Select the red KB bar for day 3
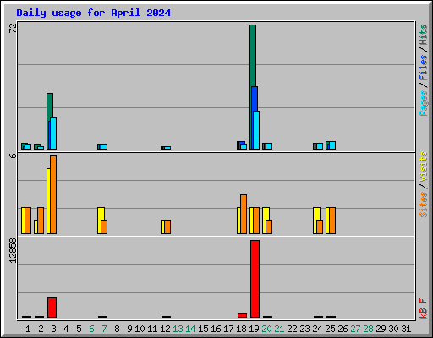This screenshot has height=338, width=433. point(52,308)
